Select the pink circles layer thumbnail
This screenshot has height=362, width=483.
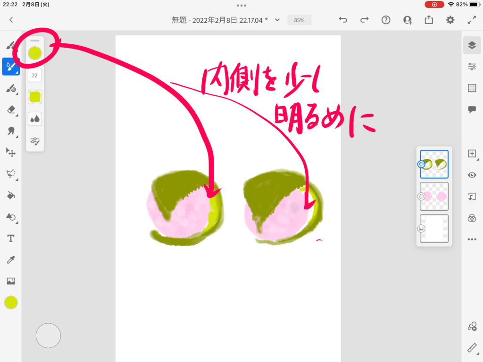point(434,197)
